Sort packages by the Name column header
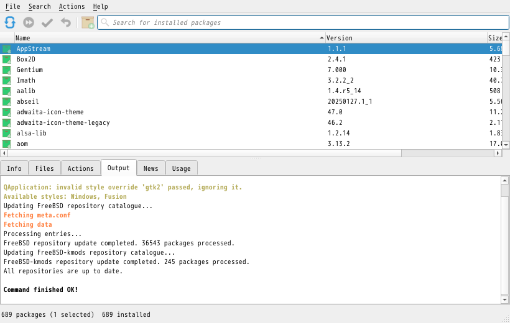Image resolution: width=510 pixels, height=323 pixels. click(x=168, y=38)
